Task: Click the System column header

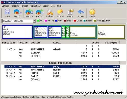Action: (40, 43)
